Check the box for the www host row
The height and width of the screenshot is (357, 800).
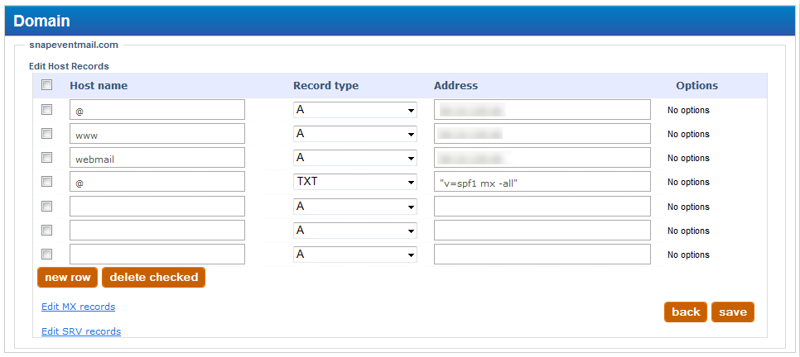tap(47, 134)
